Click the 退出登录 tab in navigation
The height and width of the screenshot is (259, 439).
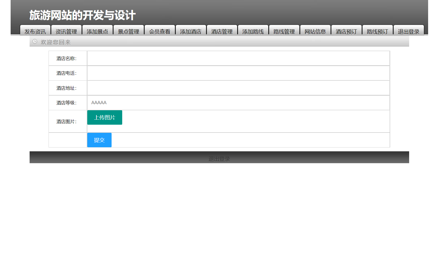[409, 30]
